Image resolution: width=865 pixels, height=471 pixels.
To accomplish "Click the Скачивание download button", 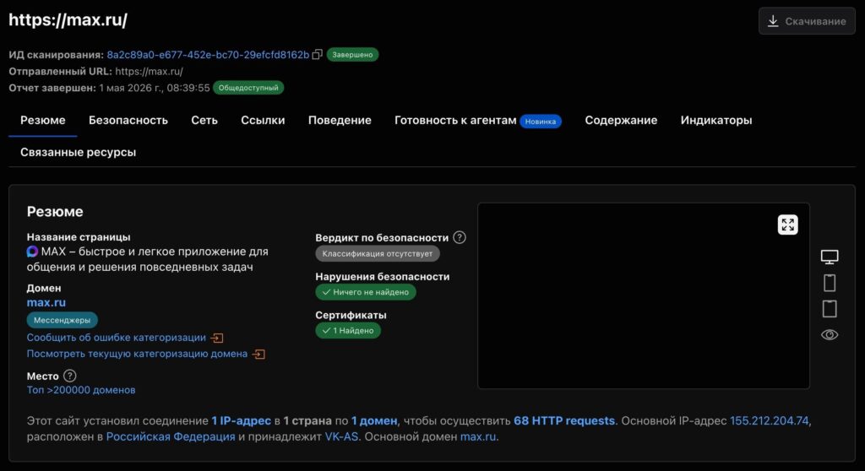I will pos(807,21).
